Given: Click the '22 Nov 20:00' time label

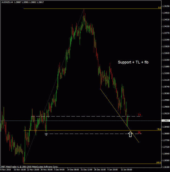Looking at the screenshot, I should tap(33, 170).
